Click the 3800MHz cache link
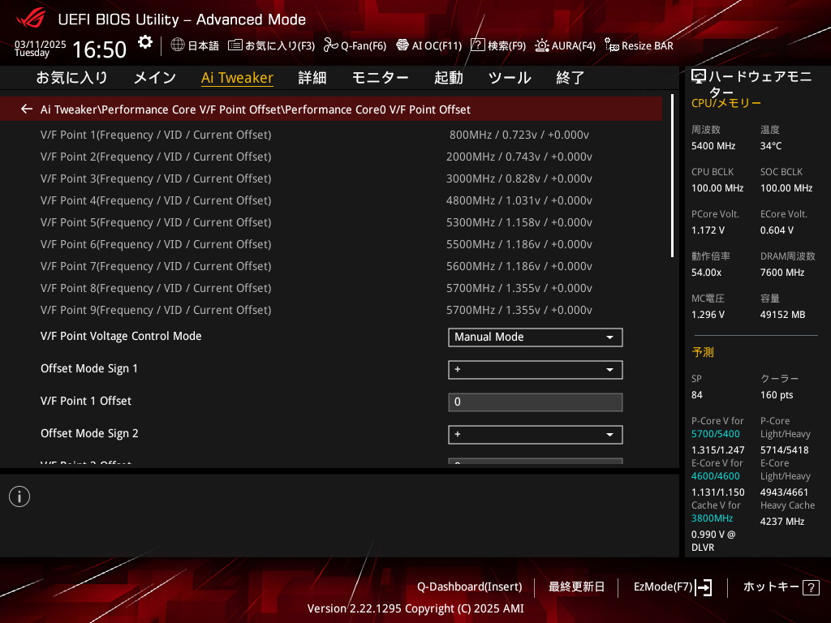The height and width of the screenshot is (623, 831). click(712, 518)
